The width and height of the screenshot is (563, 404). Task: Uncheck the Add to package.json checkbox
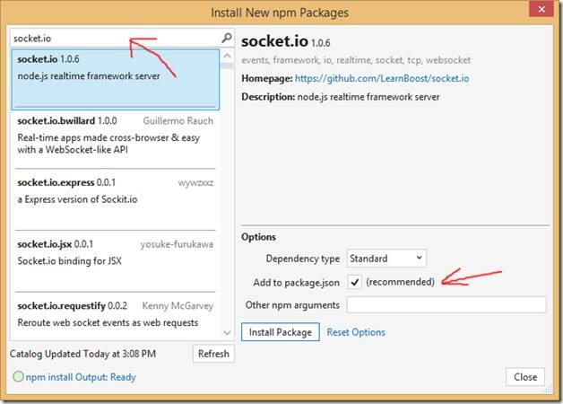355,282
